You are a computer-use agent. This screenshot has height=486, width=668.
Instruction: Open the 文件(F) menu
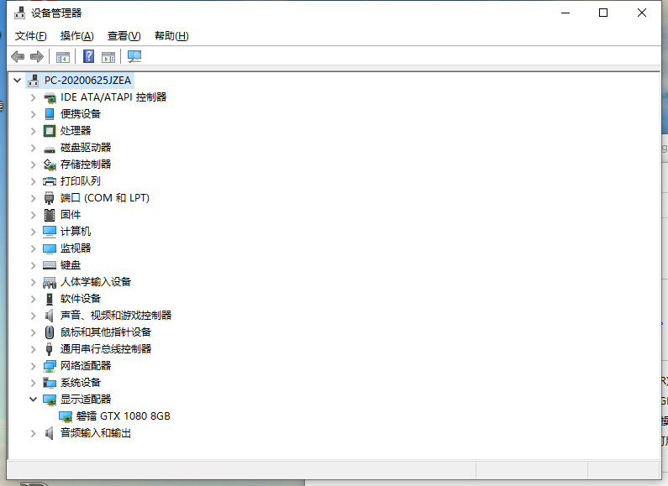[31, 36]
